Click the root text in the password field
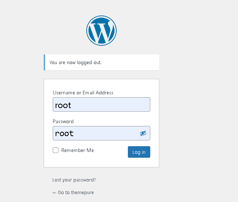Viewport: 238px width, 202px height. tap(64, 134)
